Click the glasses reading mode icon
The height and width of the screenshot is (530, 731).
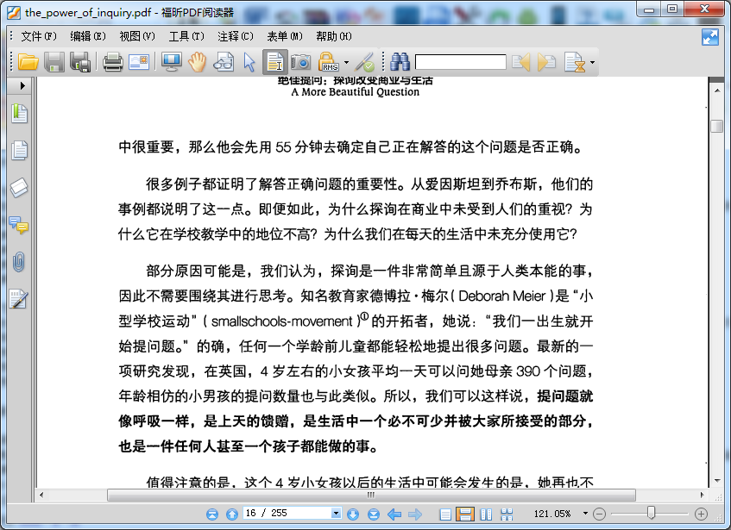tap(224, 62)
